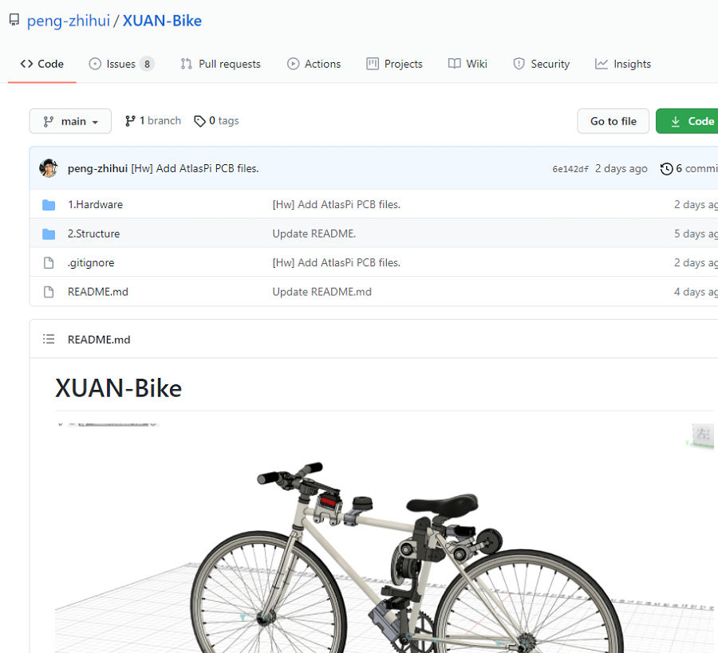Click the 1.Hardware folder icon

click(49, 205)
